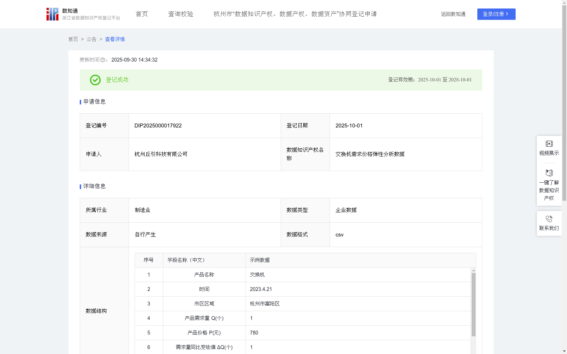Click the 联系我们 phone icon
Viewport: 567px width, 354px height.
[x=549, y=219]
